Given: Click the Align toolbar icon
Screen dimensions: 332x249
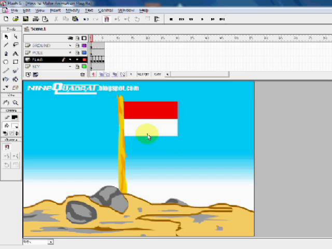Looking at the screenshot, I should click(157, 19).
